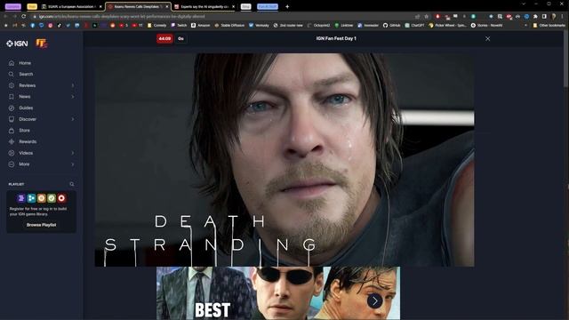Open the Other bookmarks folder
The width and height of the screenshot is (569, 320).
click(549, 26)
